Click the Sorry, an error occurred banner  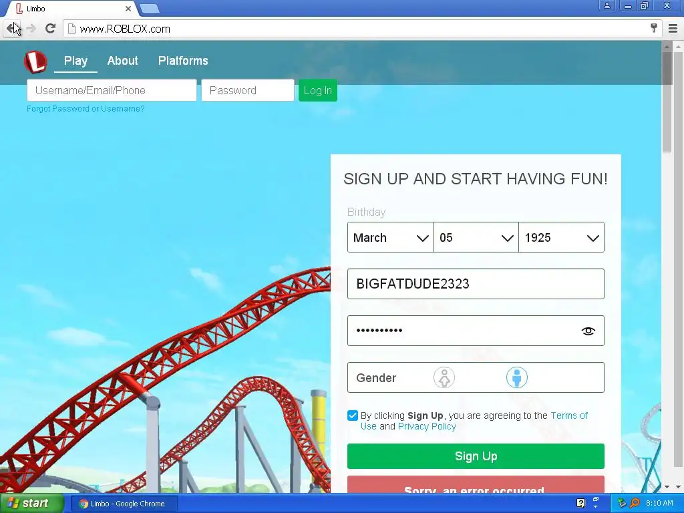click(476, 485)
